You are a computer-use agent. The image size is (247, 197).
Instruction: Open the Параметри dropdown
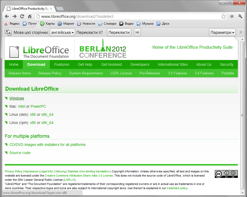[222, 32]
